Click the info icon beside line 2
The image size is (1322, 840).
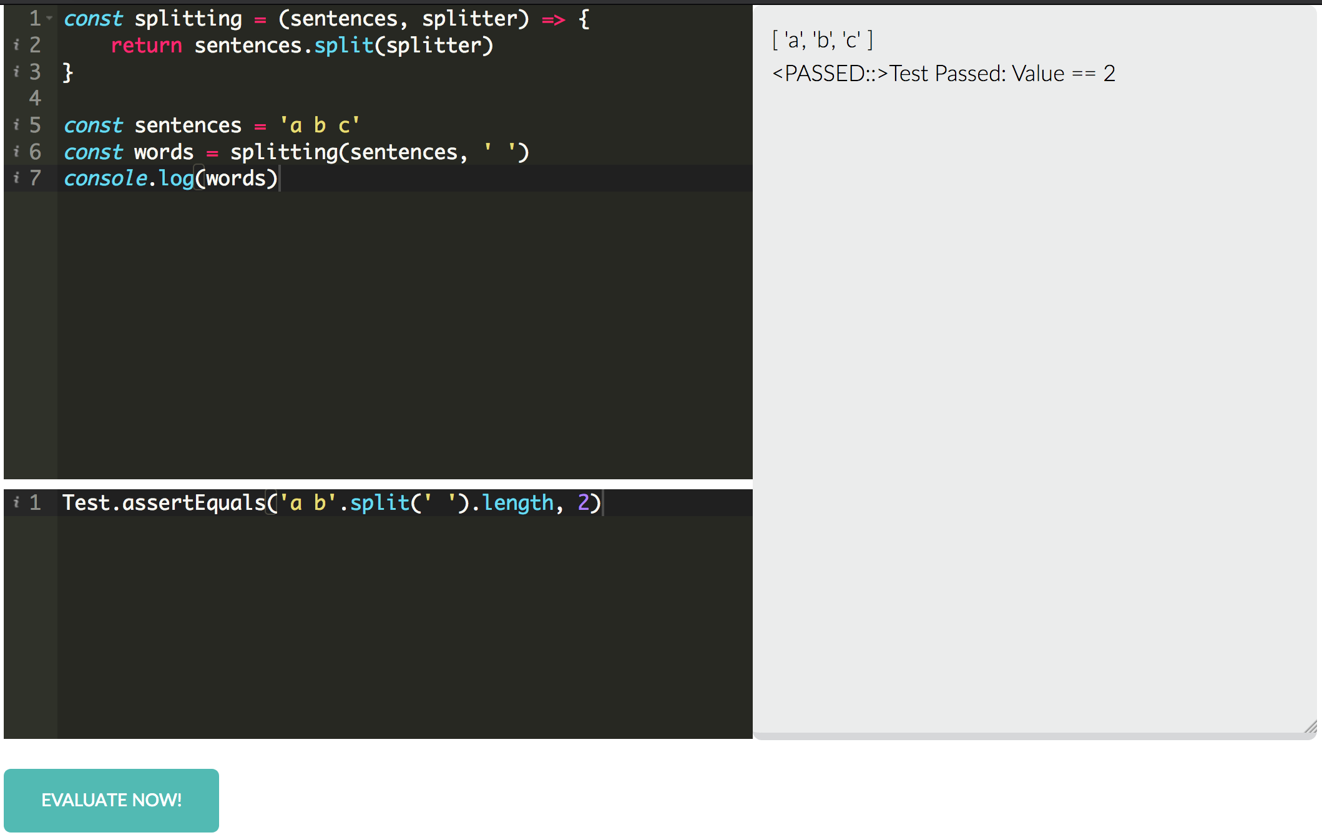tap(17, 44)
